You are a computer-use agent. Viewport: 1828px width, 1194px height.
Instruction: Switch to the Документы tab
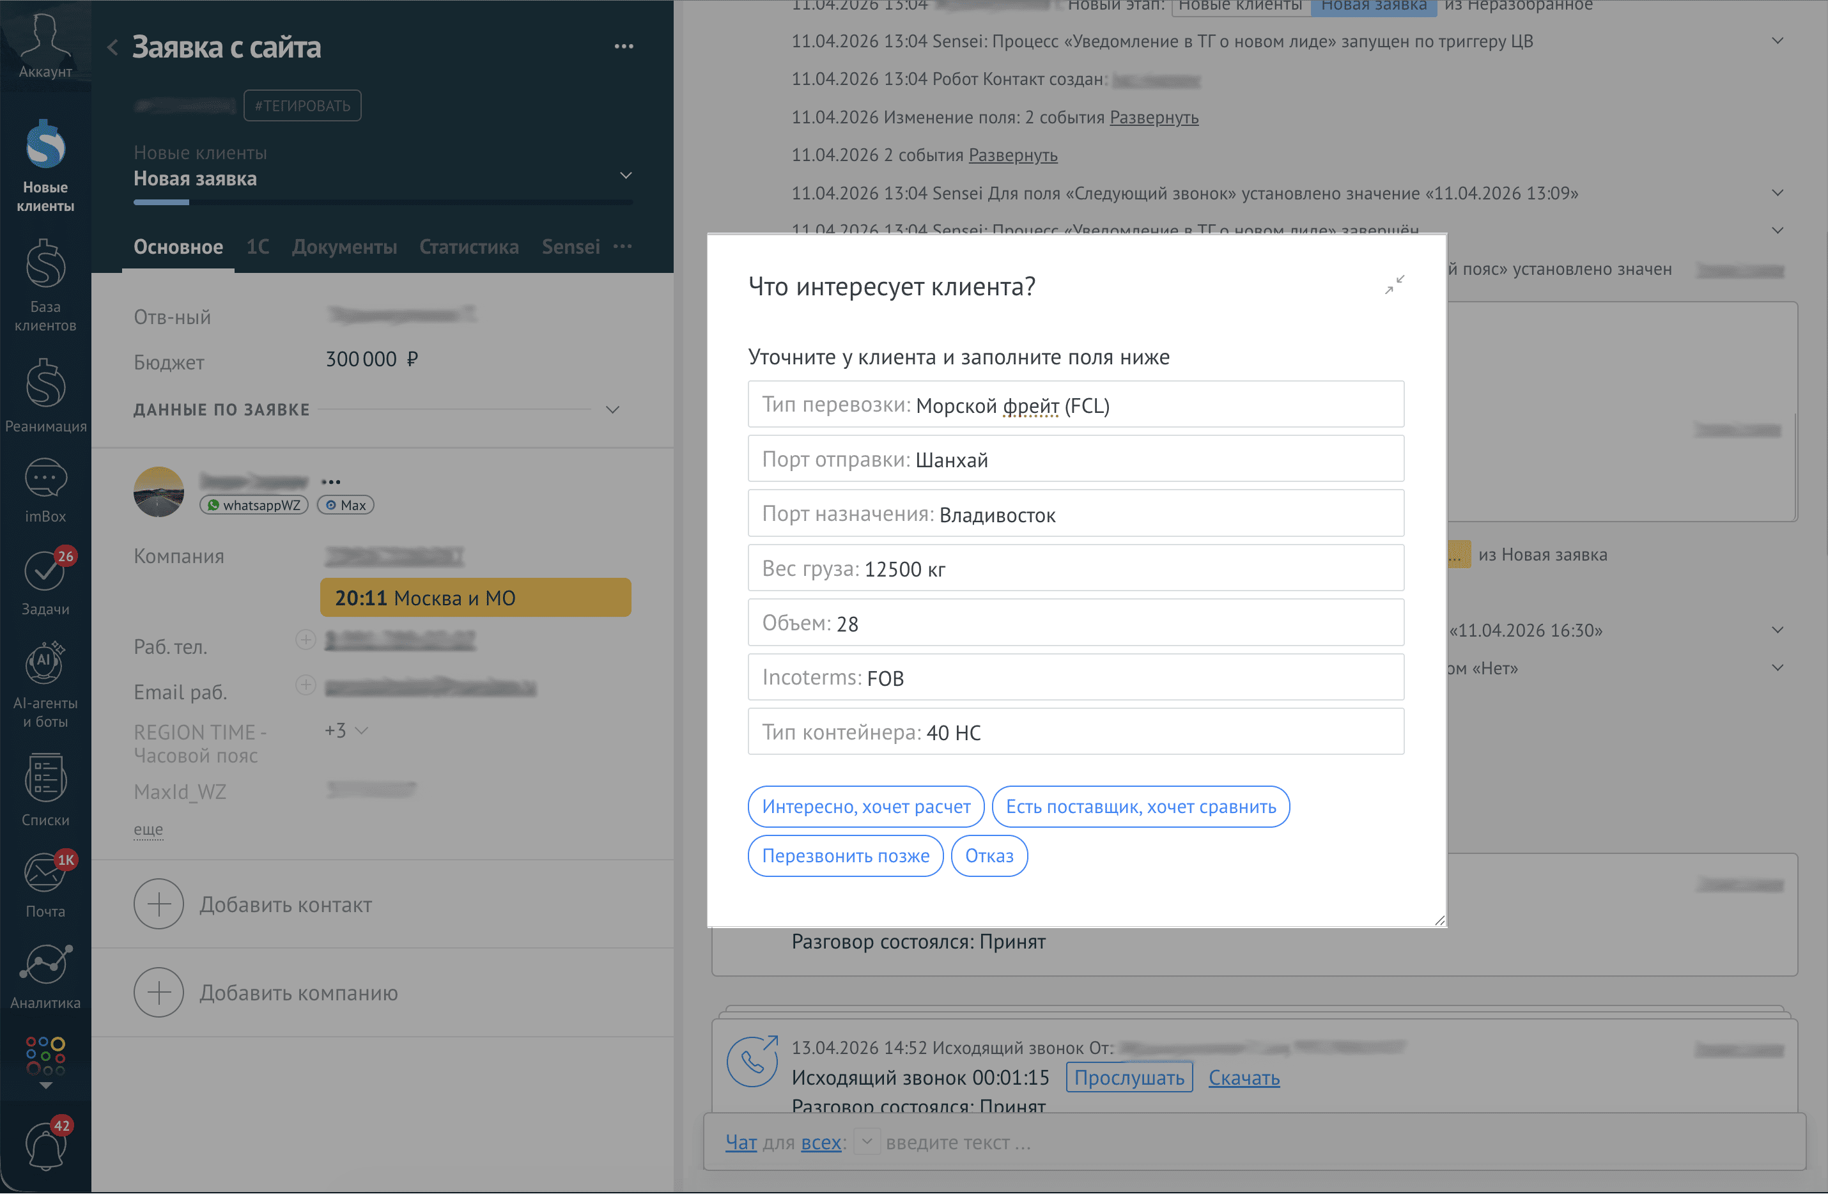(344, 247)
